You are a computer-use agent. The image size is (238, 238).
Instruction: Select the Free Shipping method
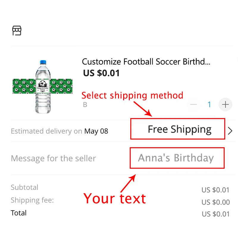(x=179, y=129)
